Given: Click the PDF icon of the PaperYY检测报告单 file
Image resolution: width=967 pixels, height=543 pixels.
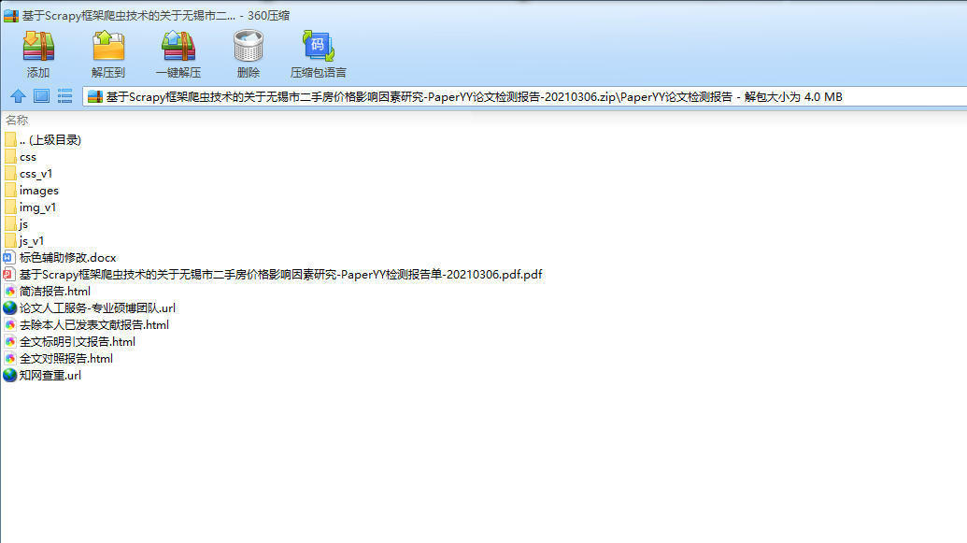Looking at the screenshot, I should tap(9, 274).
